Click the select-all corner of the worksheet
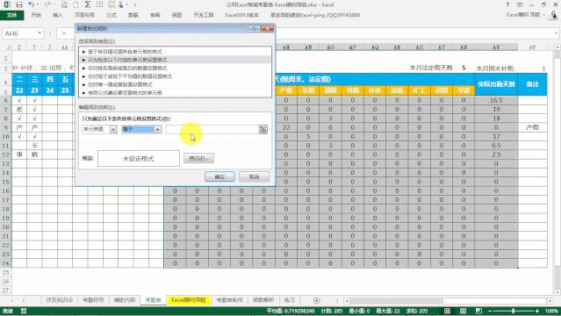 [x=7, y=47]
